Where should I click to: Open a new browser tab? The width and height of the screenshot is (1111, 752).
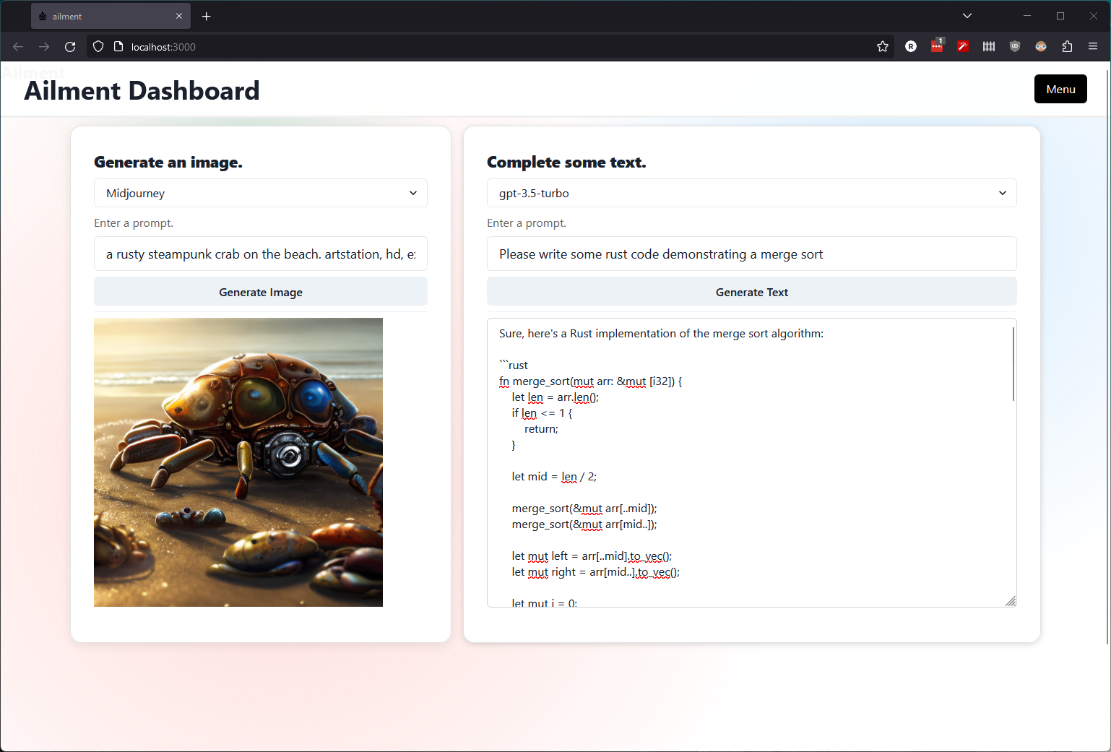pyautogui.click(x=207, y=16)
